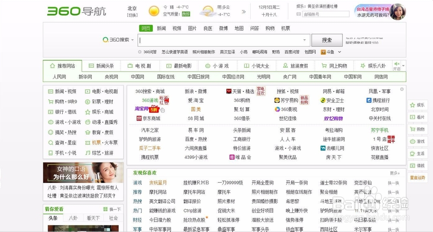Click the 查询·星座 magnifier icon
The image size is (433, 232).
51,143
